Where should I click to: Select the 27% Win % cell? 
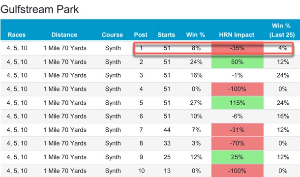(x=196, y=103)
